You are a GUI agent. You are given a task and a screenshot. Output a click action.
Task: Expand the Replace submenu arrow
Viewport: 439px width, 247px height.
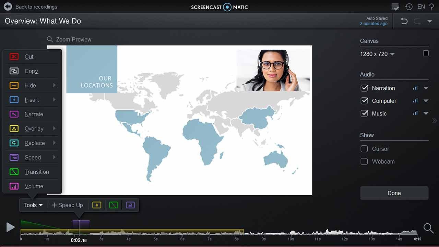[x=54, y=143]
